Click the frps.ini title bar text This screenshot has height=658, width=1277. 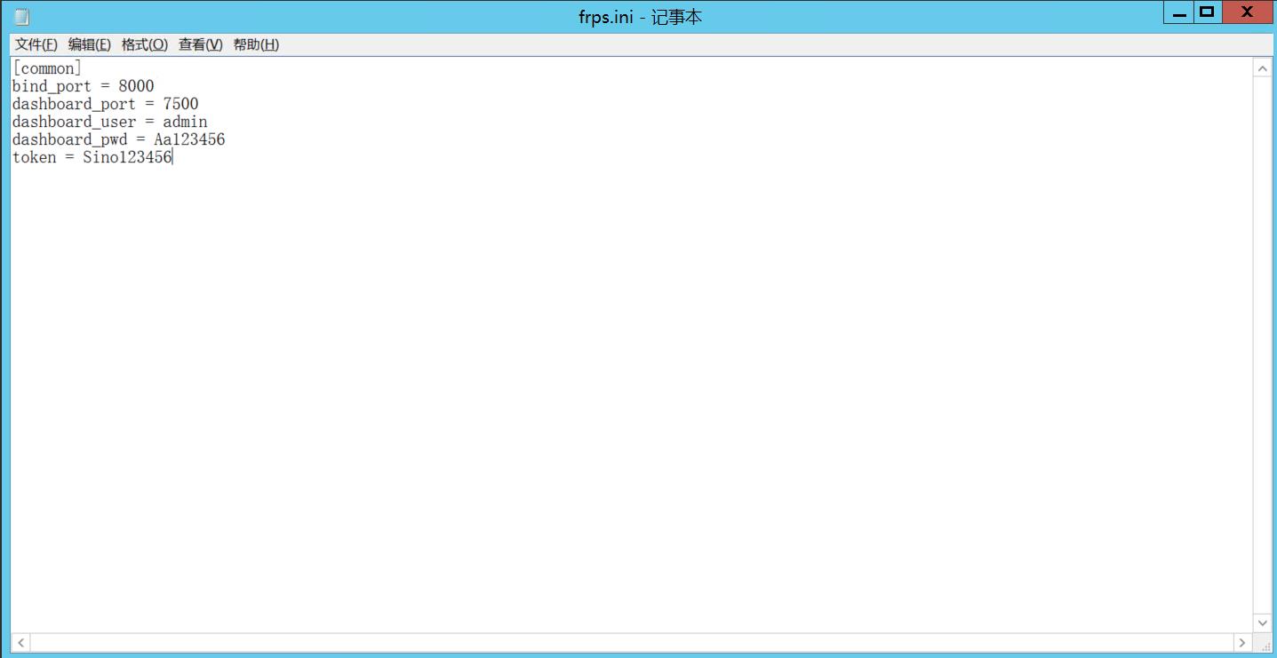click(x=640, y=17)
